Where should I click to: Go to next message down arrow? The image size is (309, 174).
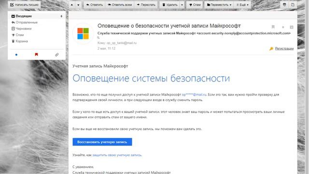click(78, 5)
